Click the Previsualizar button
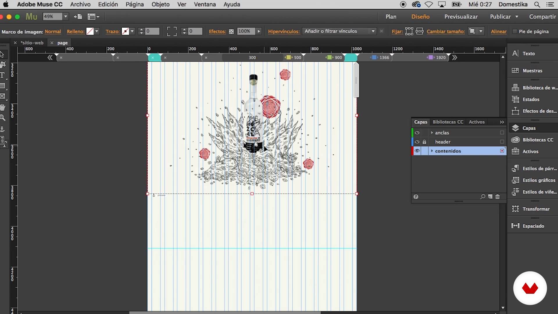This screenshot has height=314, width=558. pyautogui.click(x=461, y=17)
